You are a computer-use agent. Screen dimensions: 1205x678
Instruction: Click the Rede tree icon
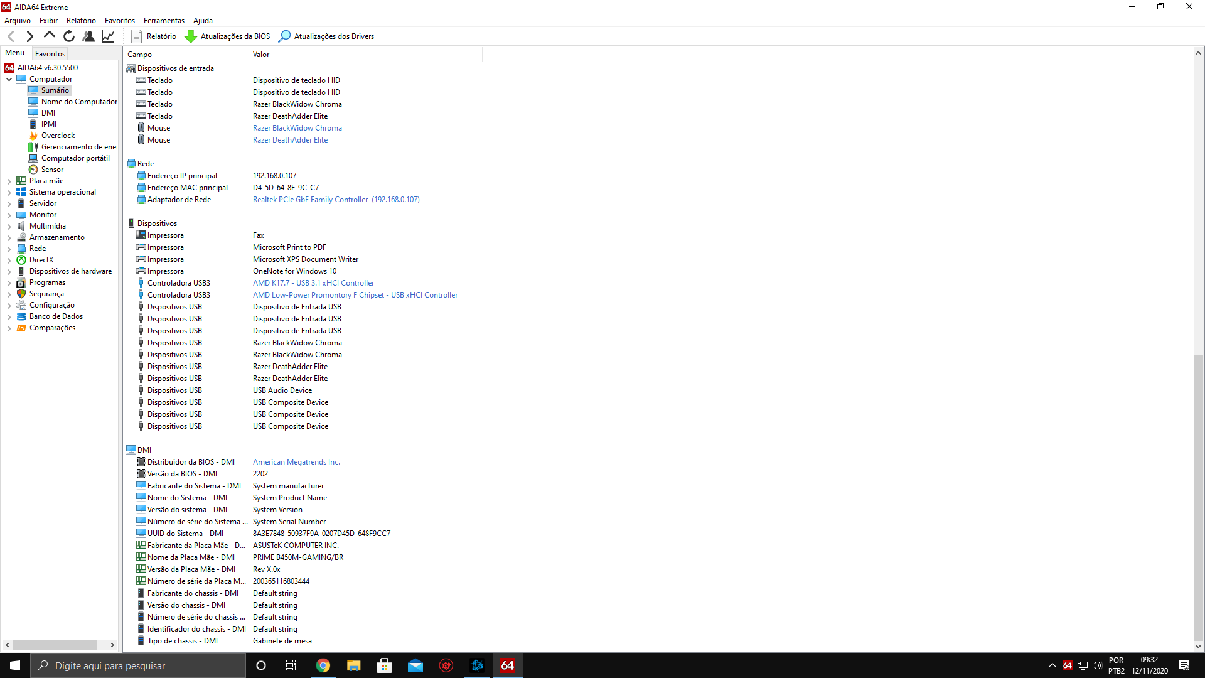(21, 249)
